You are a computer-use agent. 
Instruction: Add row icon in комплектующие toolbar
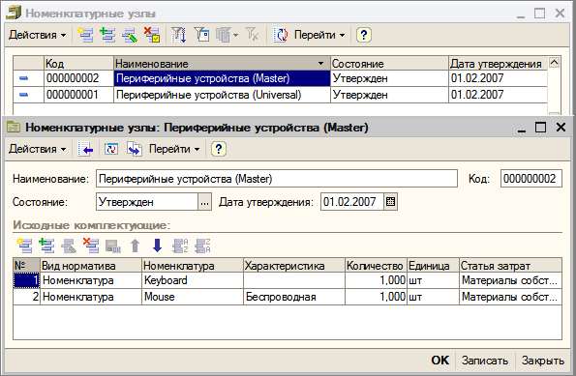(24, 246)
